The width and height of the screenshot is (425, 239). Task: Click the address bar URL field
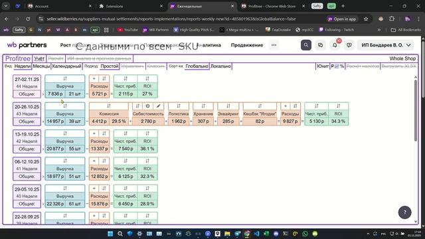171,19
